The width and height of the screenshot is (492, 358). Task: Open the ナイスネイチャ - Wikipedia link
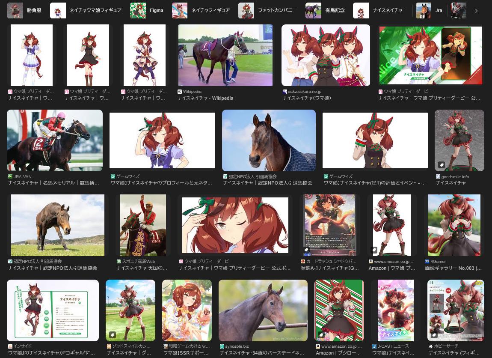(205, 98)
